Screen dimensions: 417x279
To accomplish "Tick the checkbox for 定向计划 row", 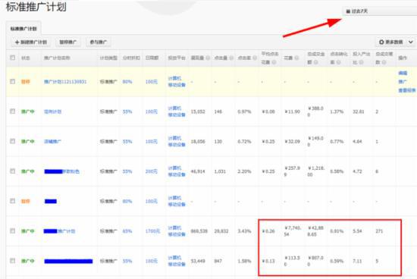I will point(12,111).
